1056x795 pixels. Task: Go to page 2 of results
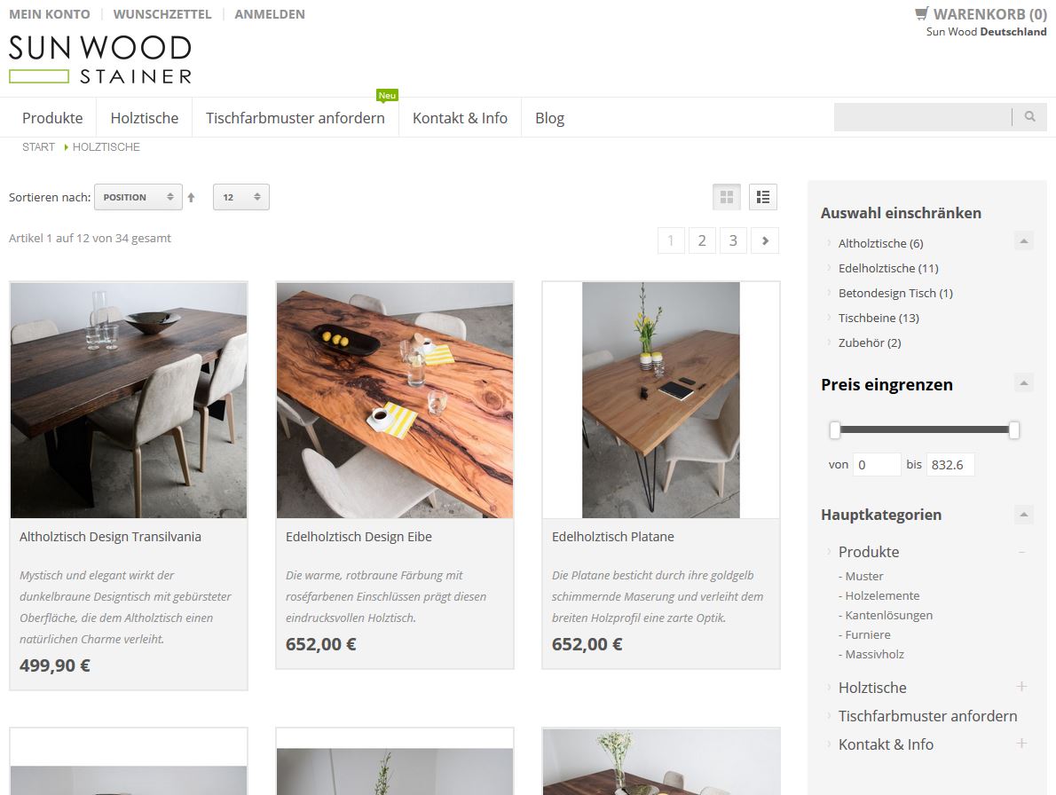pyautogui.click(x=702, y=240)
